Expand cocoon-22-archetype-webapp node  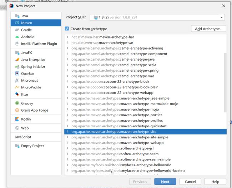point(67,92)
